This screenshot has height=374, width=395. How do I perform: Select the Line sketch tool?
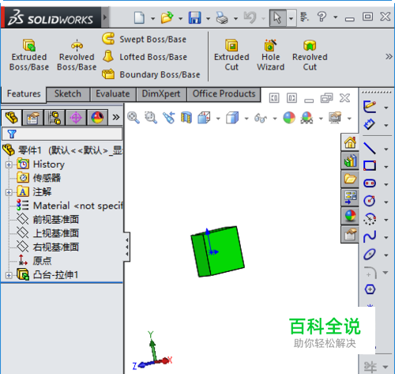pos(370,148)
